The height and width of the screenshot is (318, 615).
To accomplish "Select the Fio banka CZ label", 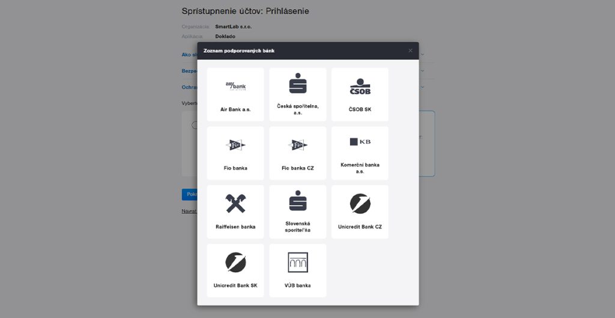I will [298, 168].
